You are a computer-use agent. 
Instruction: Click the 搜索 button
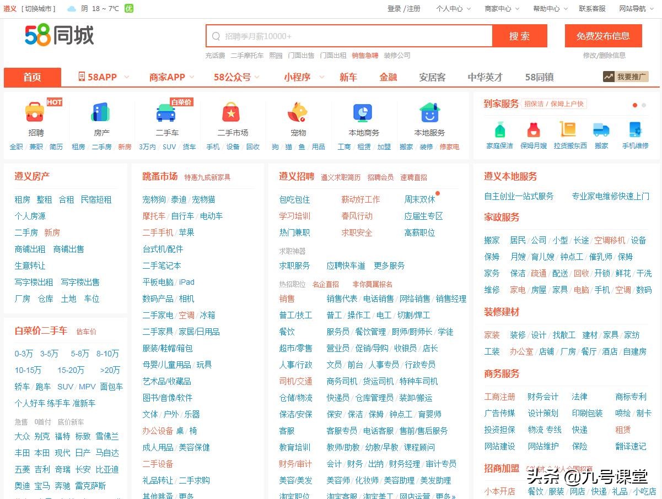[x=520, y=36]
